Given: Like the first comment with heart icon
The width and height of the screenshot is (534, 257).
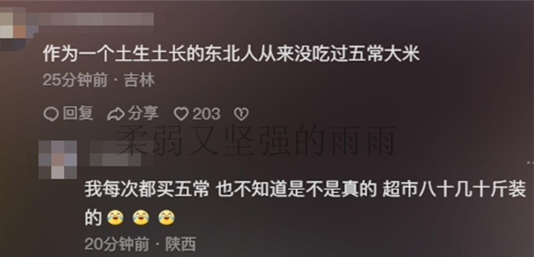Looking at the screenshot, I should point(181,114).
